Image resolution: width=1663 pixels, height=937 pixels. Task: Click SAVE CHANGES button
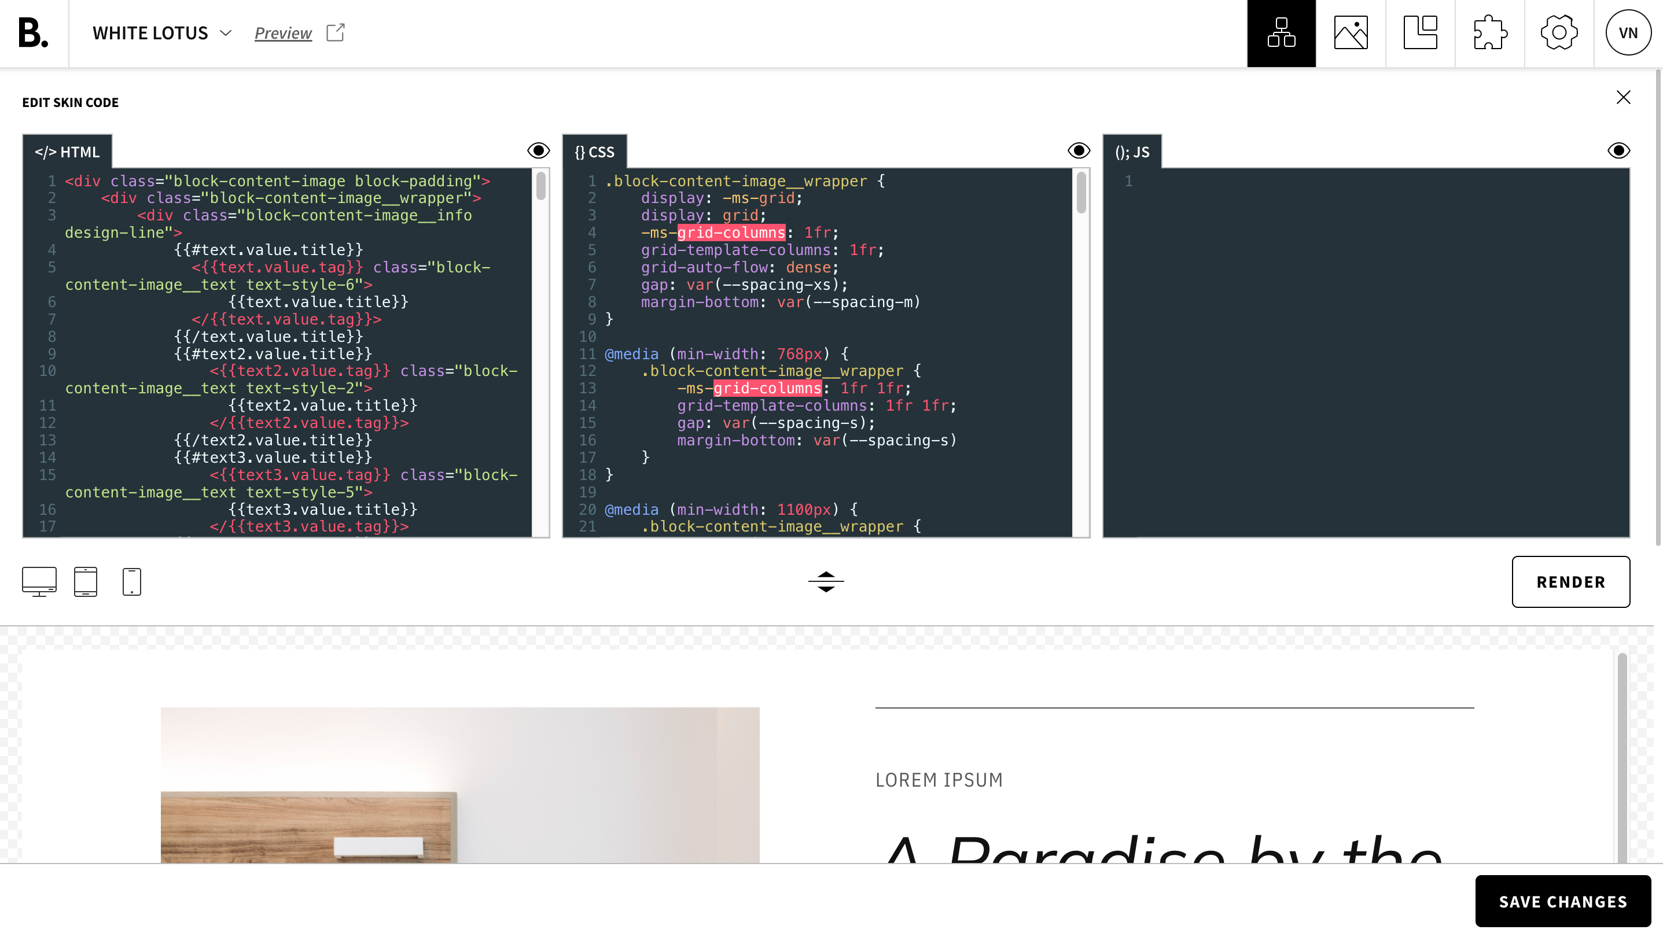click(1563, 902)
